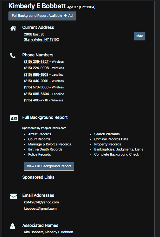Click the phone handset icon
The height and width of the screenshot is (237, 160).
click(x=13, y=55)
